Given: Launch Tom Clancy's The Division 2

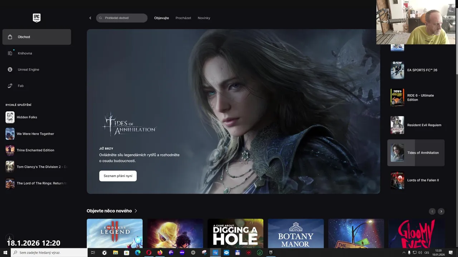Looking at the screenshot, I should [36, 167].
